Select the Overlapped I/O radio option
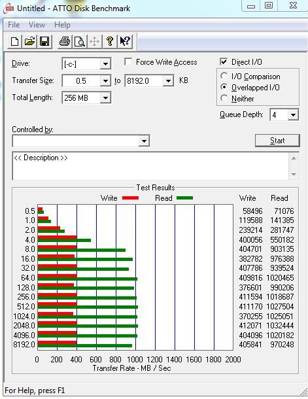The width and height of the screenshot is (308, 399). tap(224, 87)
